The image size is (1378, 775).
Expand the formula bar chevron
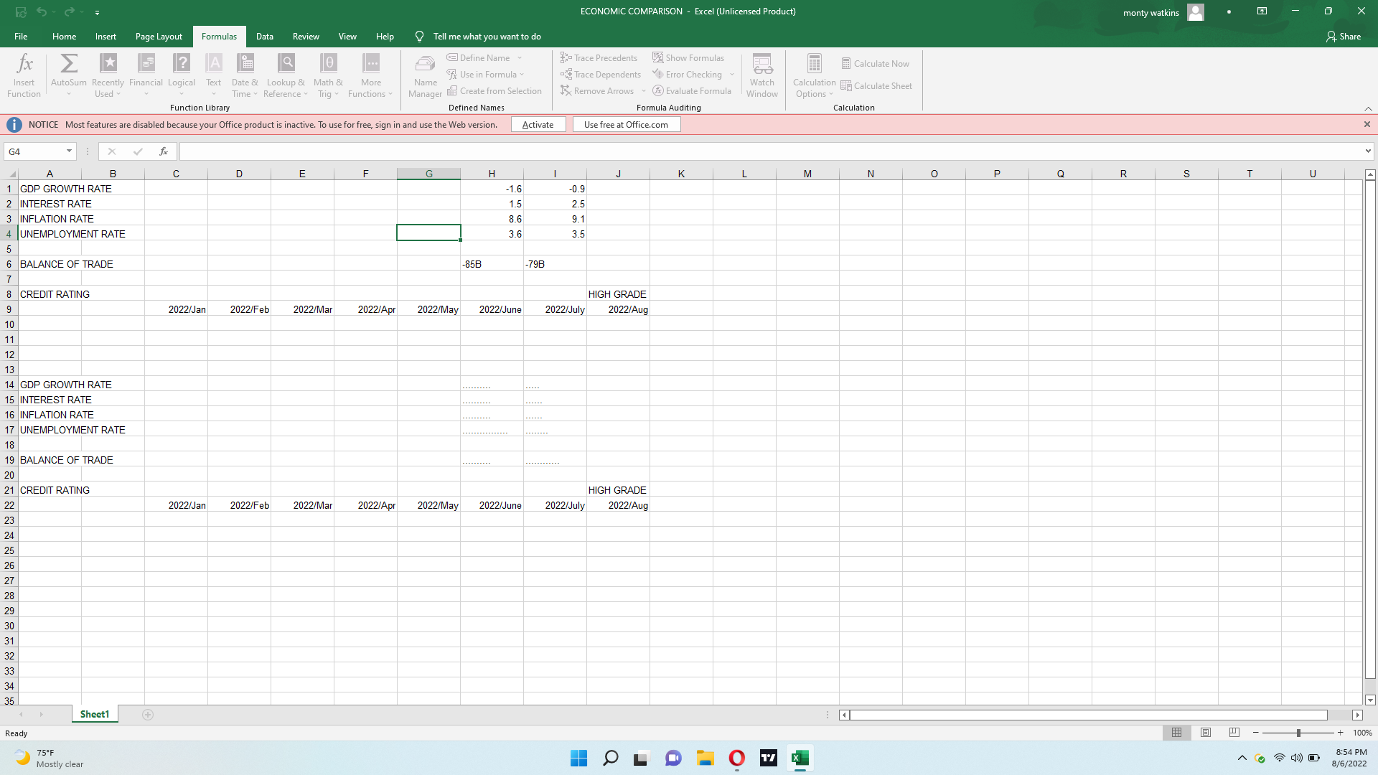click(1368, 151)
